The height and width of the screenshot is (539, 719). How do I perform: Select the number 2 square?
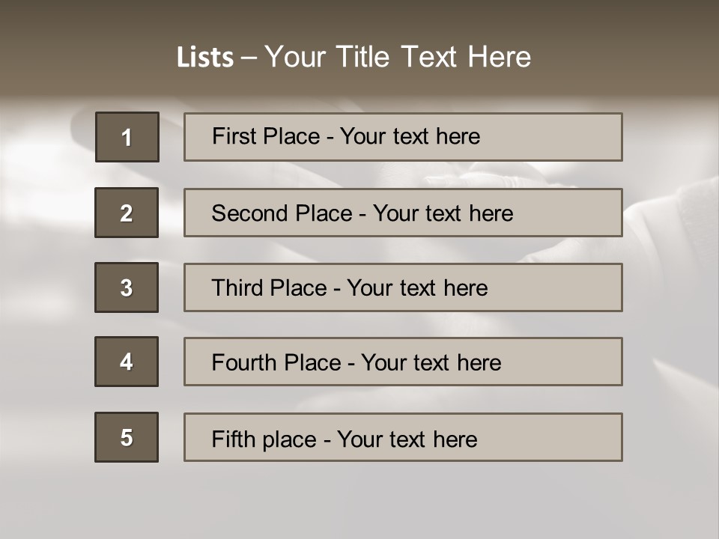(x=127, y=213)
